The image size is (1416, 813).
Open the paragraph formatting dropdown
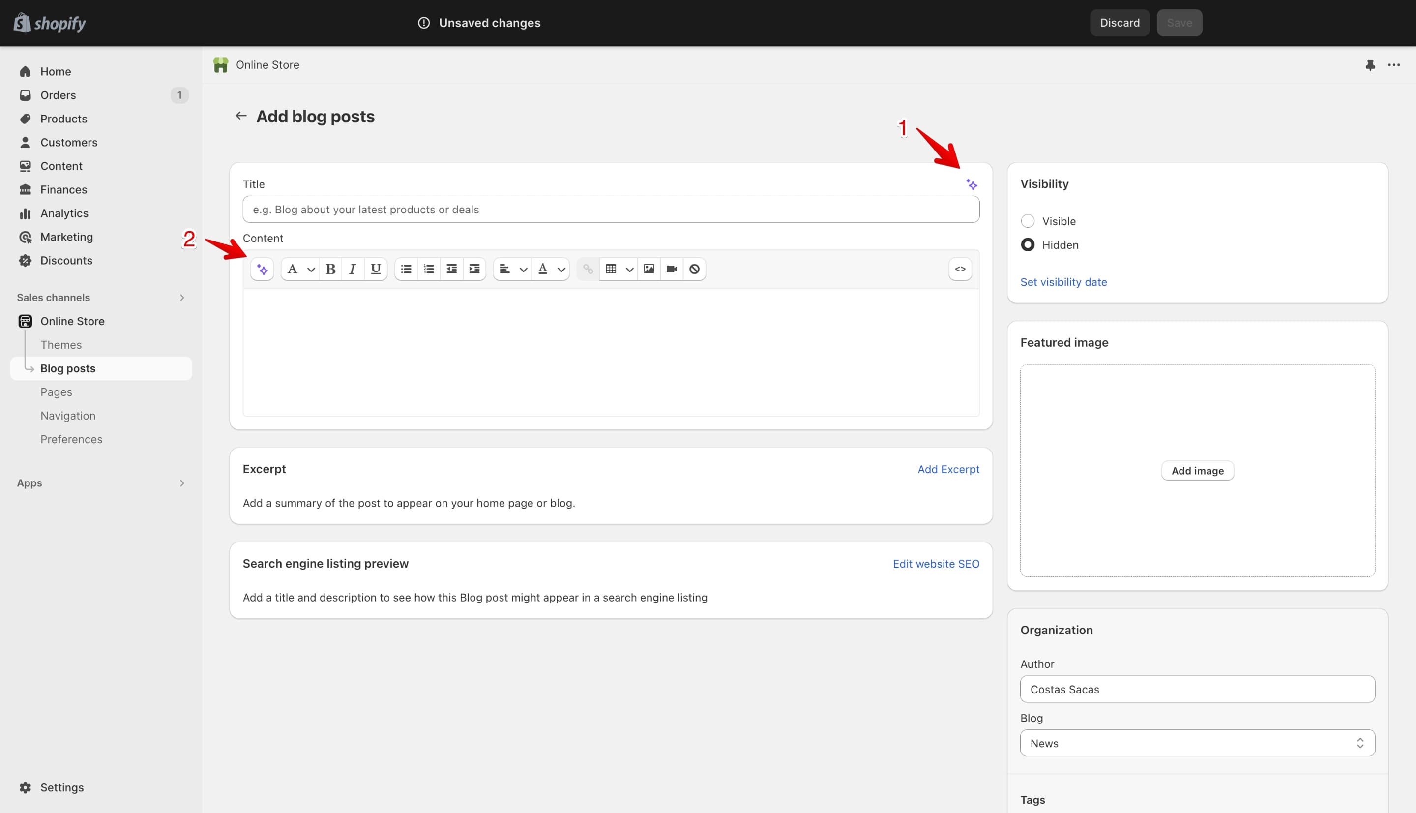coord(300,269)
